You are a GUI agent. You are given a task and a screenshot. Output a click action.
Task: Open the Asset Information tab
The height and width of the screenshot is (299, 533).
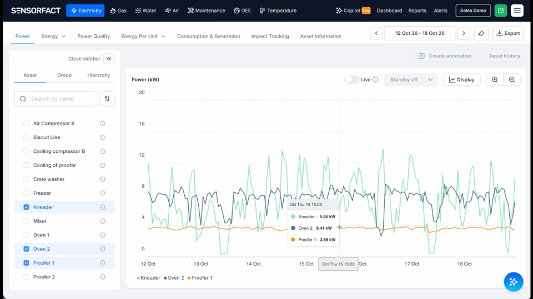click(320, 37)
